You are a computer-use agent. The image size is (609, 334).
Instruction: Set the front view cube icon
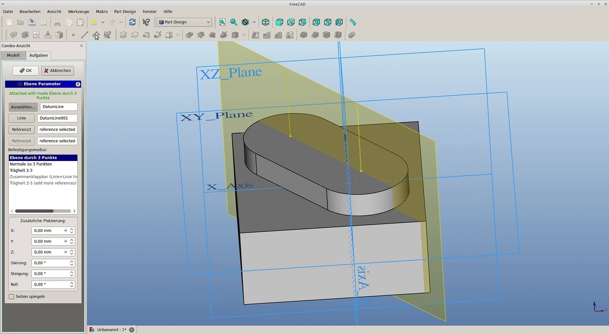[280, 22]
